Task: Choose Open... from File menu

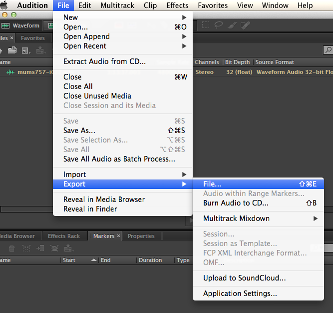Action: click(123, 27)
